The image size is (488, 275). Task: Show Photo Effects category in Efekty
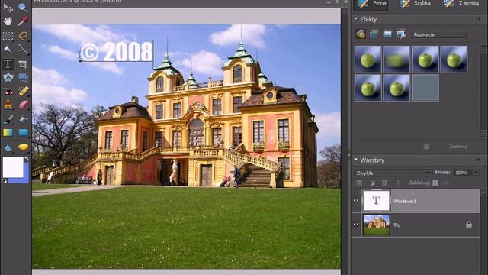pos(387,34)
